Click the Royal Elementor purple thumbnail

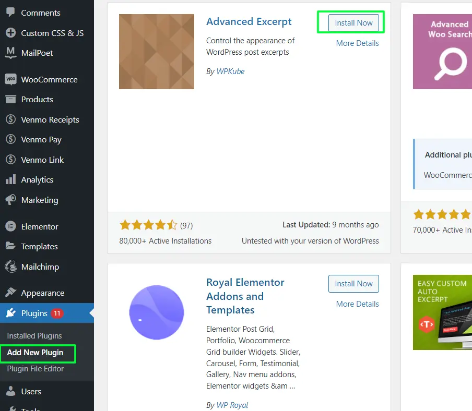(x=157, y=312)
